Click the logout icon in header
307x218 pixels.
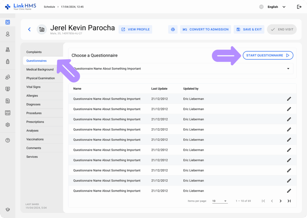299,7
